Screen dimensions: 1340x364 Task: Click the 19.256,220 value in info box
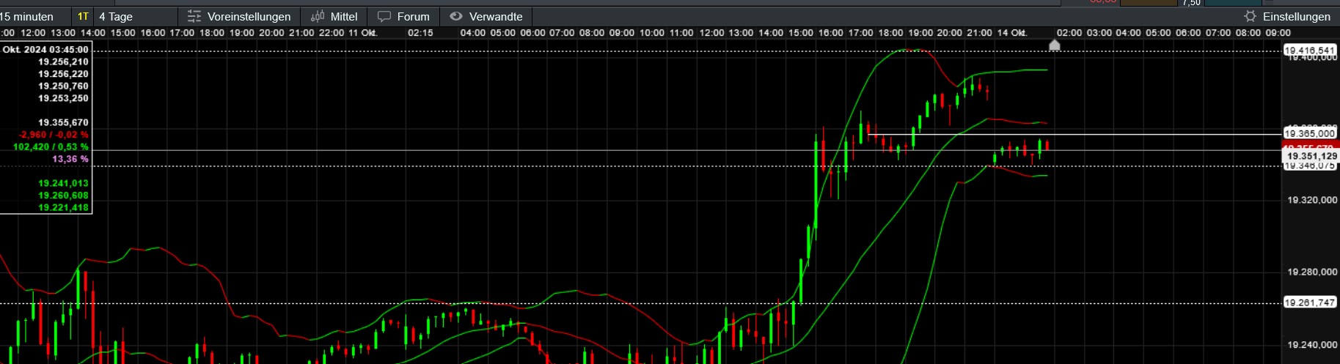pyautogui.click(x=63, y=74)
